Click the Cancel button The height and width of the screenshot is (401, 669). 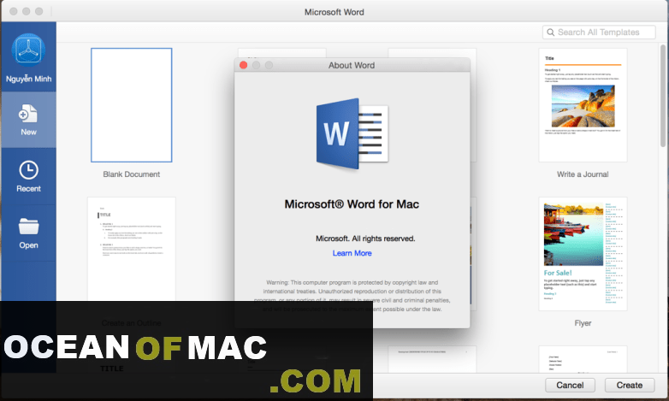pyautogui.click(x=570, y=386)
